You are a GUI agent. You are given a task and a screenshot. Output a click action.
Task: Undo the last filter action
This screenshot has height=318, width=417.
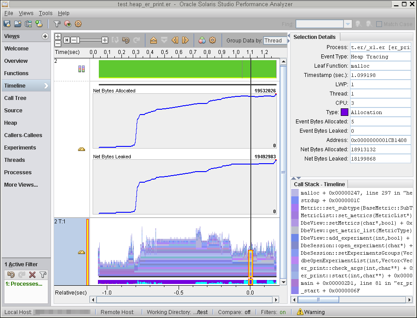click(x=11, y=275)
